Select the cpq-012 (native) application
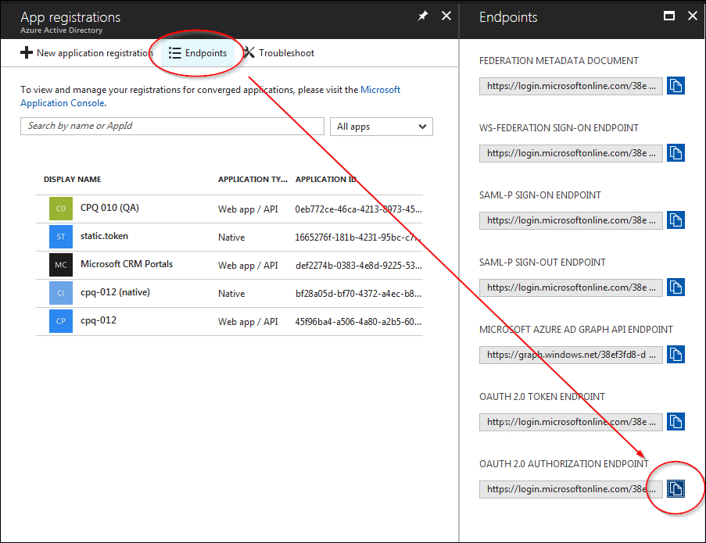Viewport: 706px width, 543px height. tap(114, 293)
